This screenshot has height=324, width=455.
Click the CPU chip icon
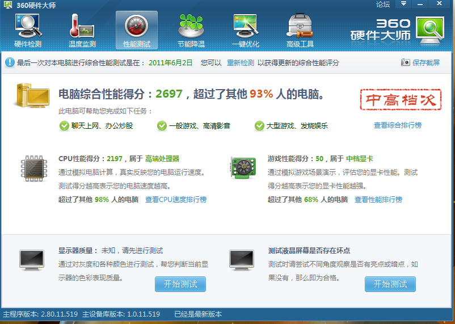click(x=33, y=169)
